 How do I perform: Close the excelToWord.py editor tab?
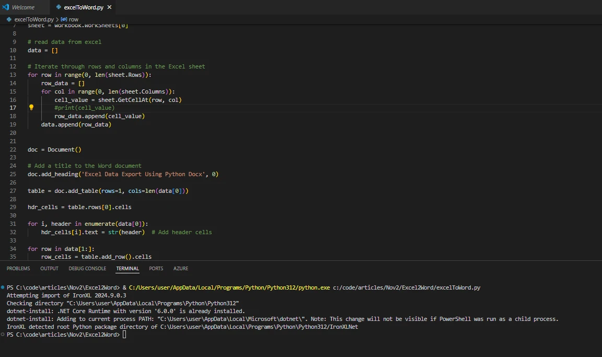[110, 7]
